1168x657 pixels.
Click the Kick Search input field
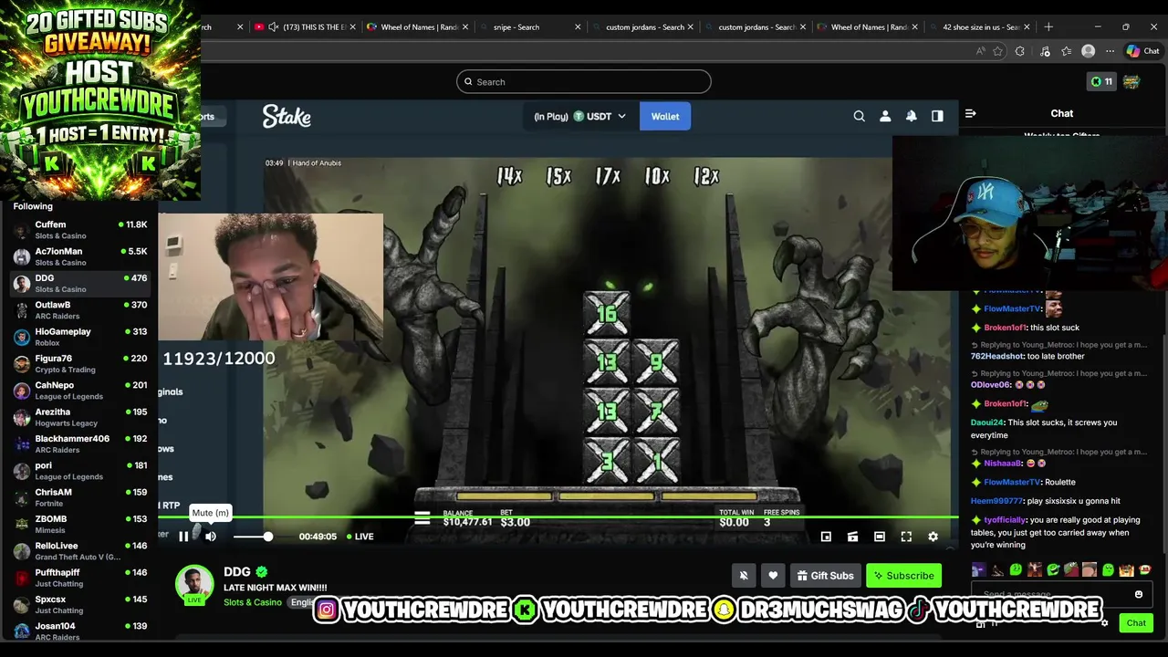[x=584, y=82]
